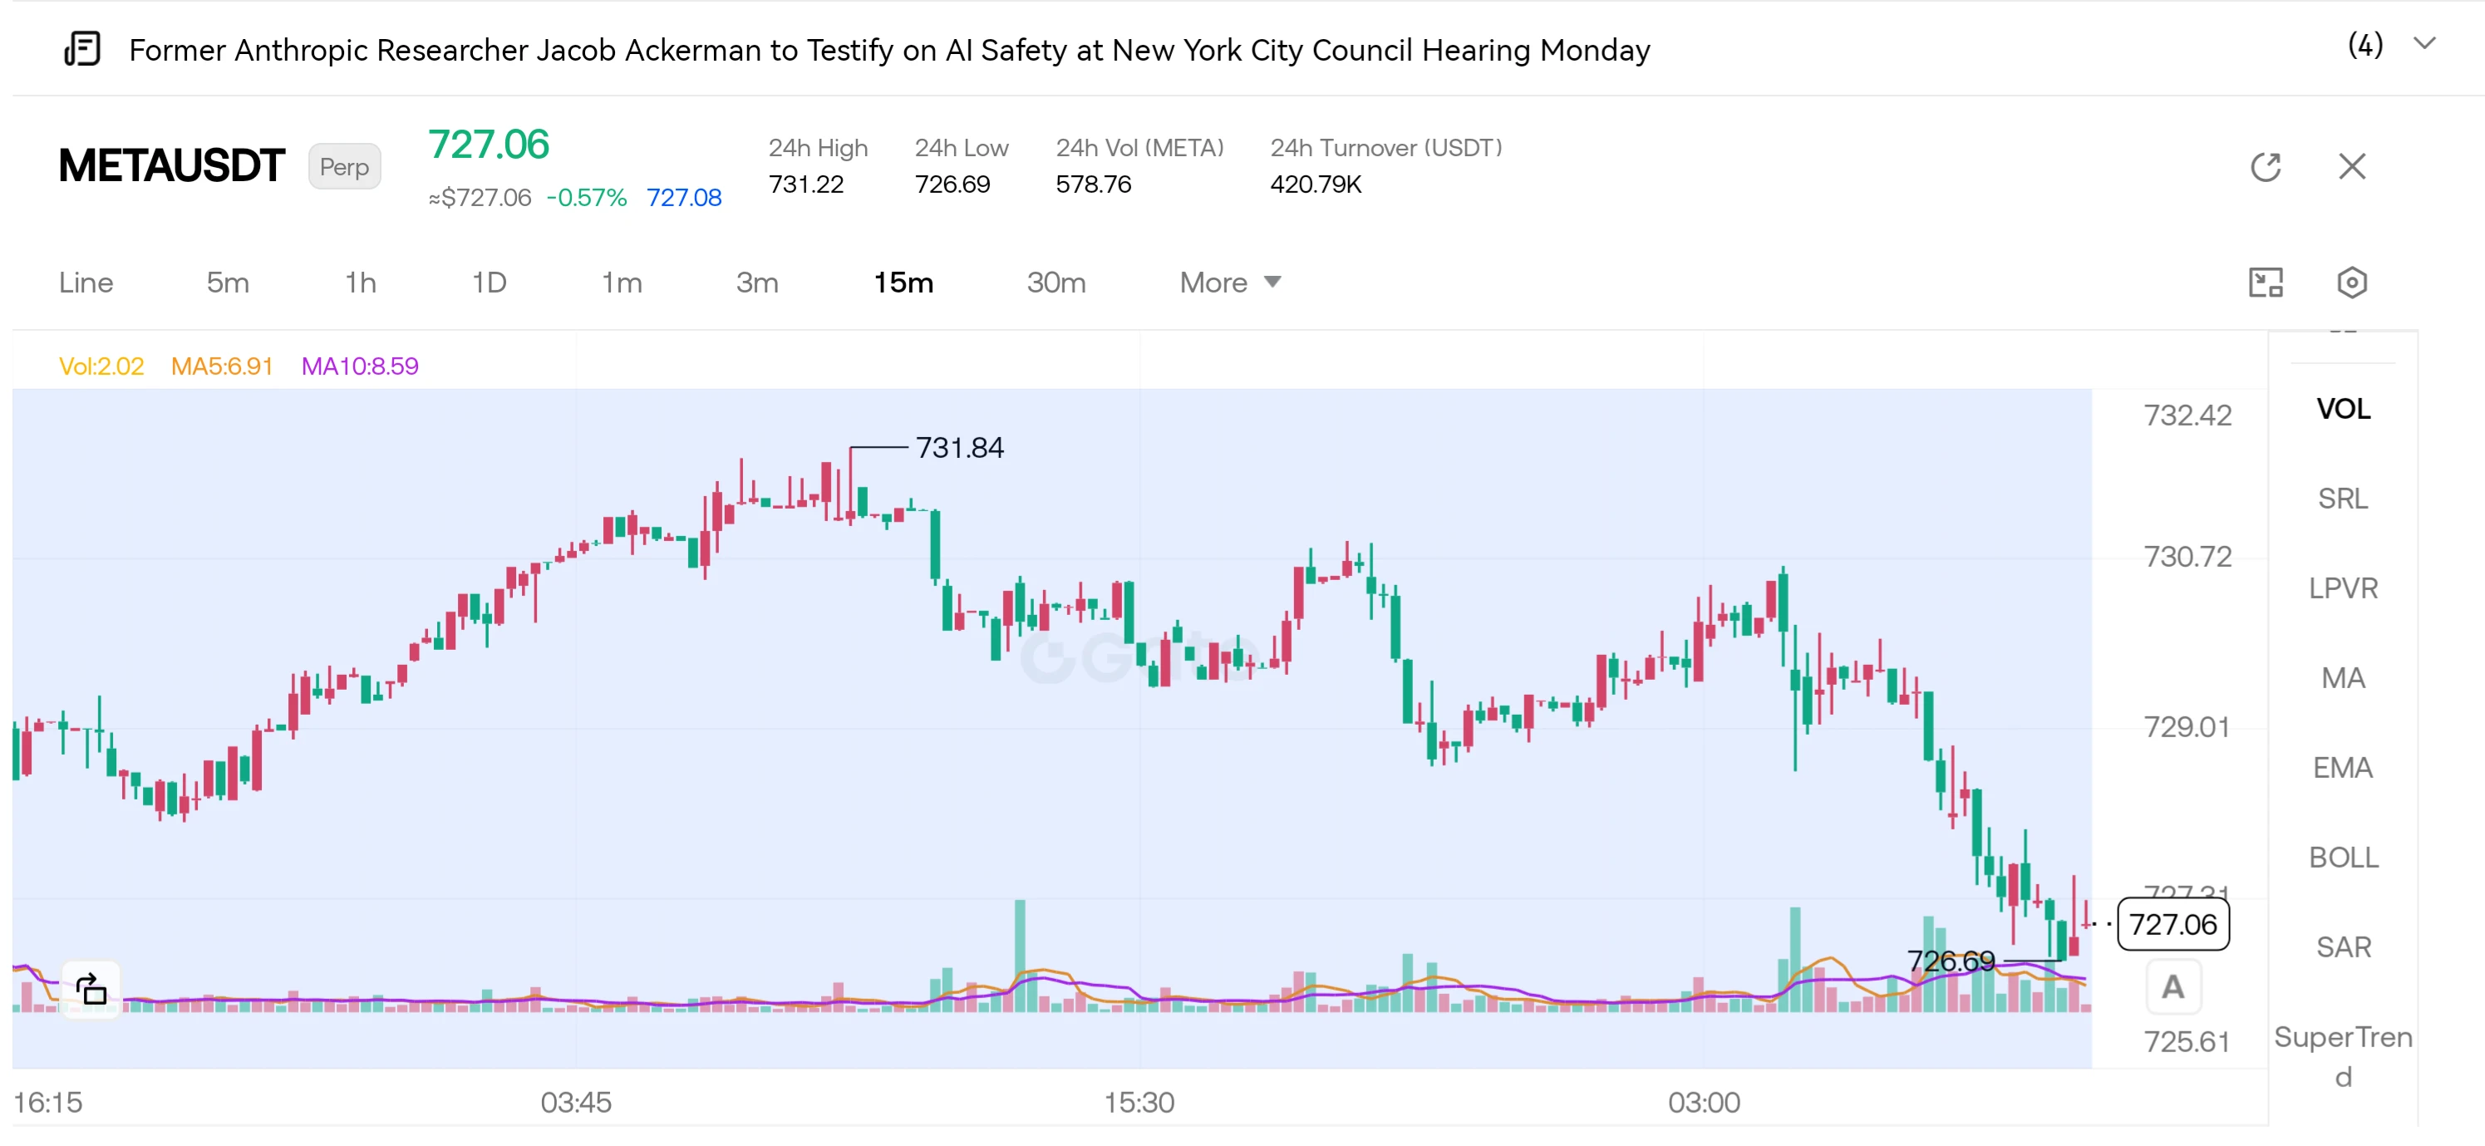
Task: Expand the More timeframes dropdown
Action: point(1230,283)
